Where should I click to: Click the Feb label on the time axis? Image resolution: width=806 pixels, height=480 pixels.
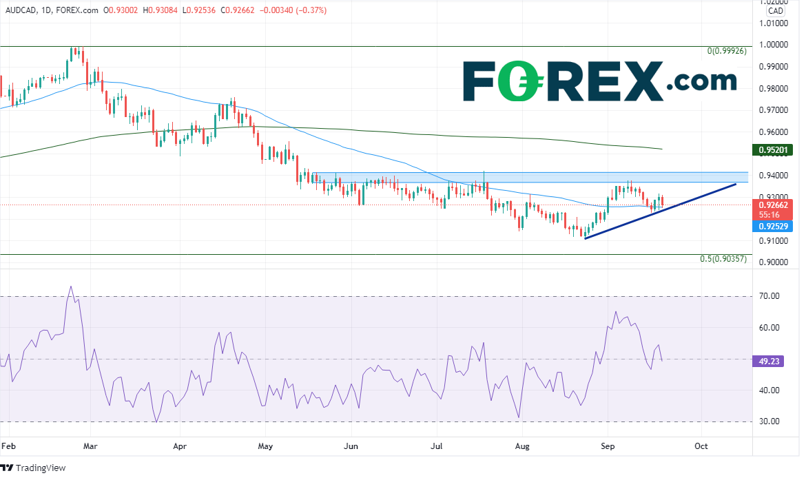coord(9,446)
